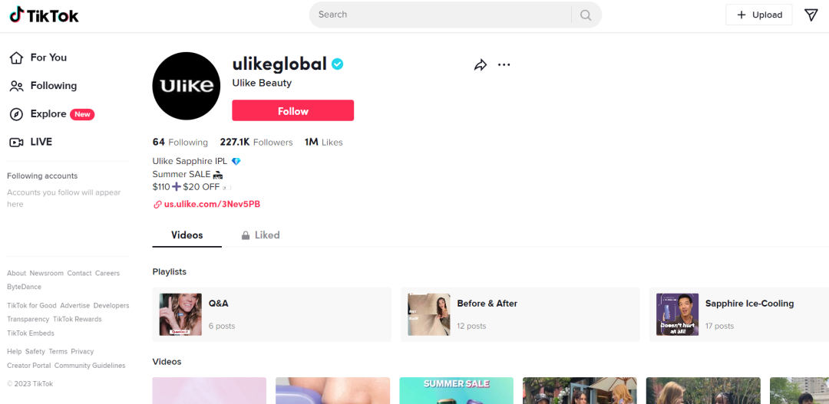This screenshot has height=404, width=829.
Task: Click the Ulike profile avatar
Action: (186, 86)
